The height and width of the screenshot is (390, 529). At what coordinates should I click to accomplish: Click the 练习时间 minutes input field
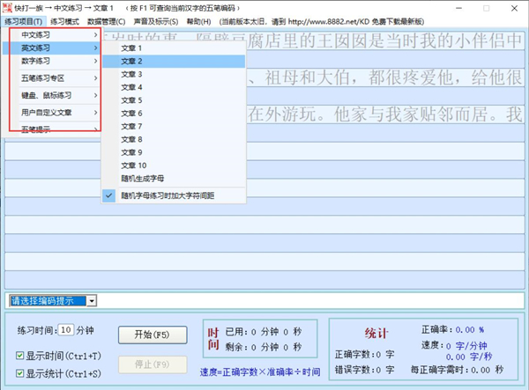coord(68,331)
